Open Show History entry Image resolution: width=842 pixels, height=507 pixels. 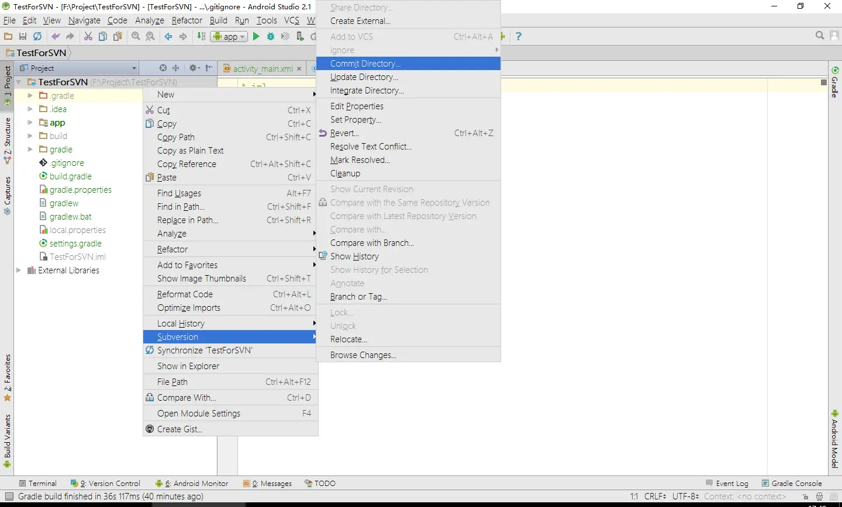[408, 256]
